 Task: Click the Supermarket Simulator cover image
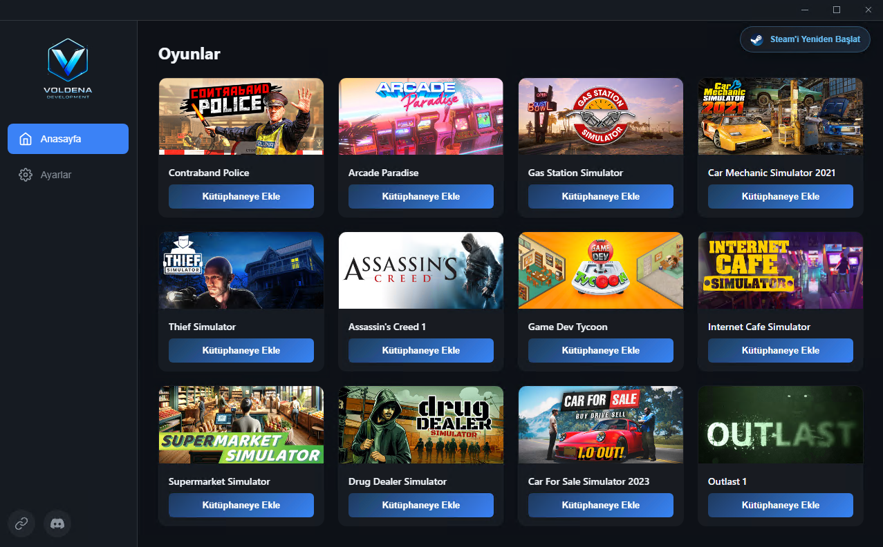point(241,425)
